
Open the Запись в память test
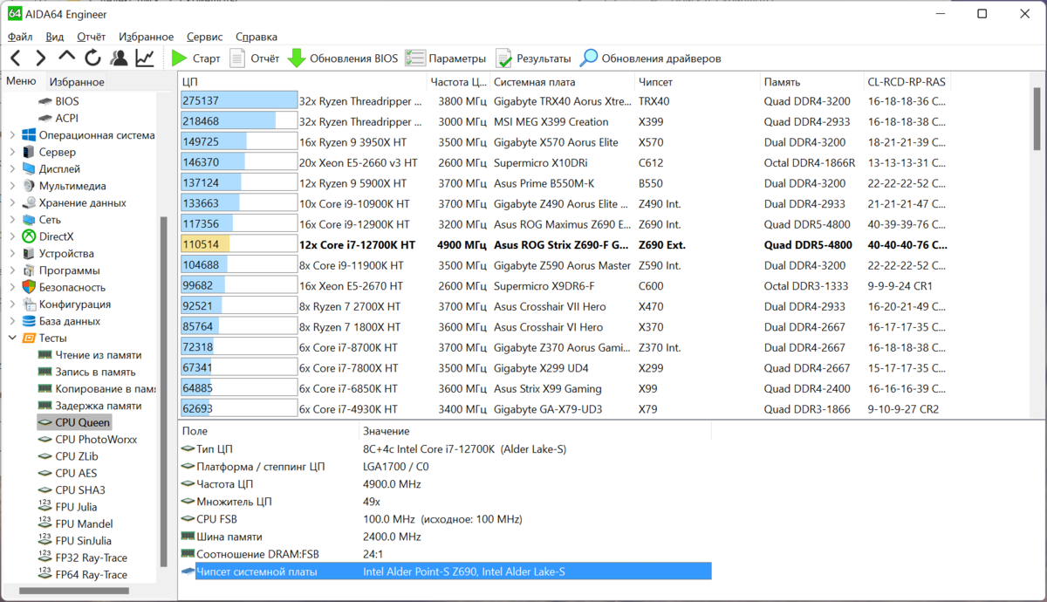click(x=95, y=372)
